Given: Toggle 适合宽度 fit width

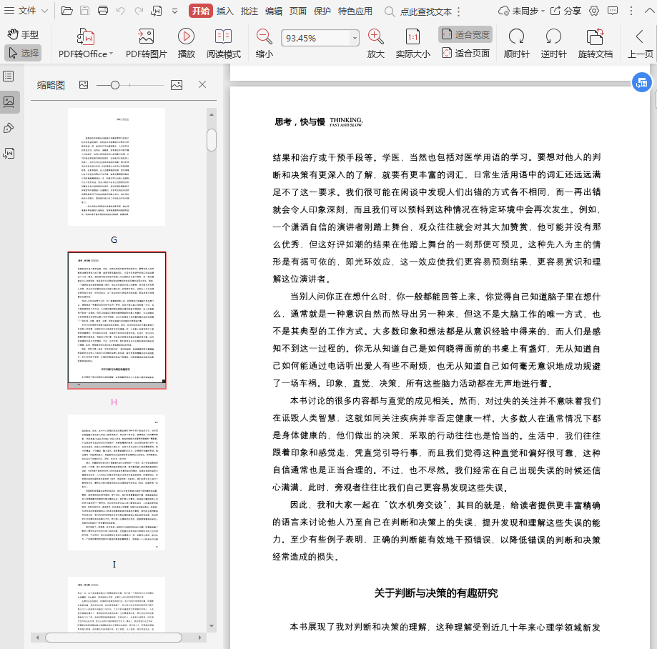Looking at the screenshot, I should click(465, 34).
